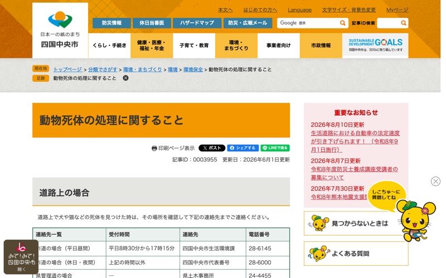Click the Google search magnifier icon
The width and height of the screenshot is (446, 278).
point(342,23)
